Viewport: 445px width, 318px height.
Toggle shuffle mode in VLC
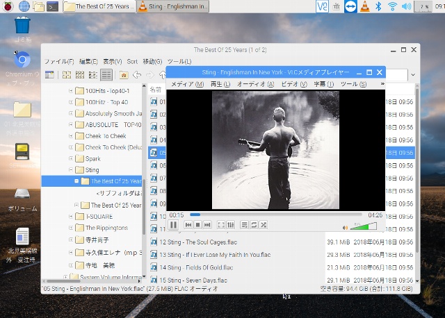(264, 225)
